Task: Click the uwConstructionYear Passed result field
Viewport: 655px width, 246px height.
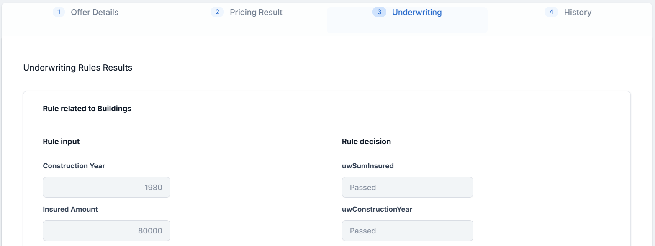Action: point(407,231)
